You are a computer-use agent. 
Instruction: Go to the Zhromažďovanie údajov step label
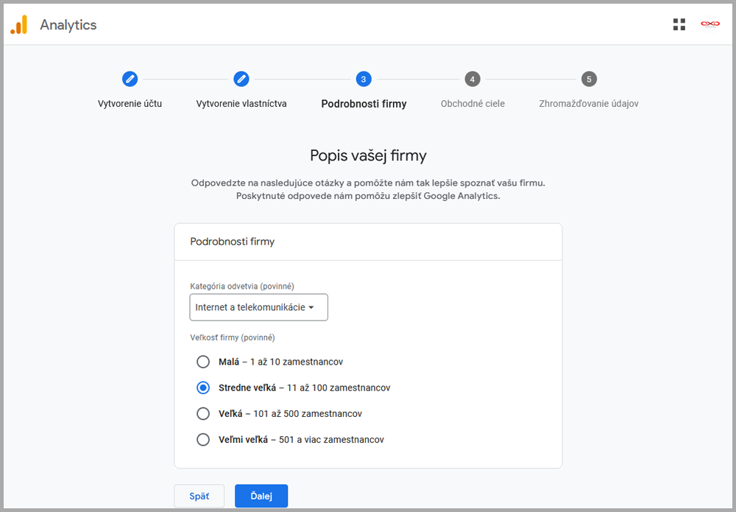[588, 104]
